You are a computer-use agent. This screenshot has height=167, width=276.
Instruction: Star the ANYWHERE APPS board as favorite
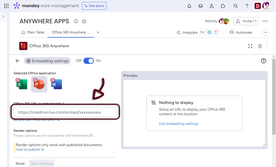tap(84, 21)
